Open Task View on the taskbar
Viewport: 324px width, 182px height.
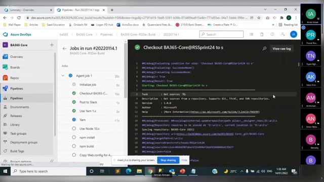click(x=102, y=171)
